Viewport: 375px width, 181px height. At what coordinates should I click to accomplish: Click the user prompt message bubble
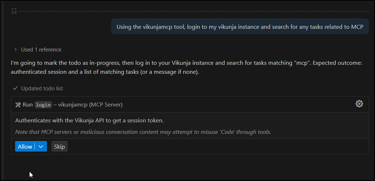[240, 27]
